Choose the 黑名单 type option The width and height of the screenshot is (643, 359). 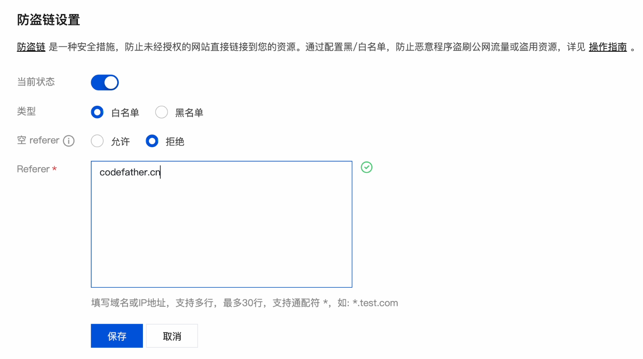pyautogui.click(x=162, y=112)
